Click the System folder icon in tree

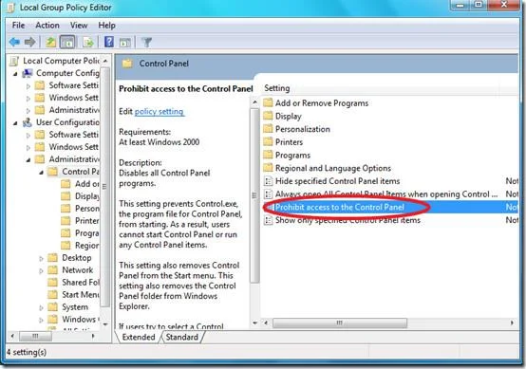coord(52,306)
